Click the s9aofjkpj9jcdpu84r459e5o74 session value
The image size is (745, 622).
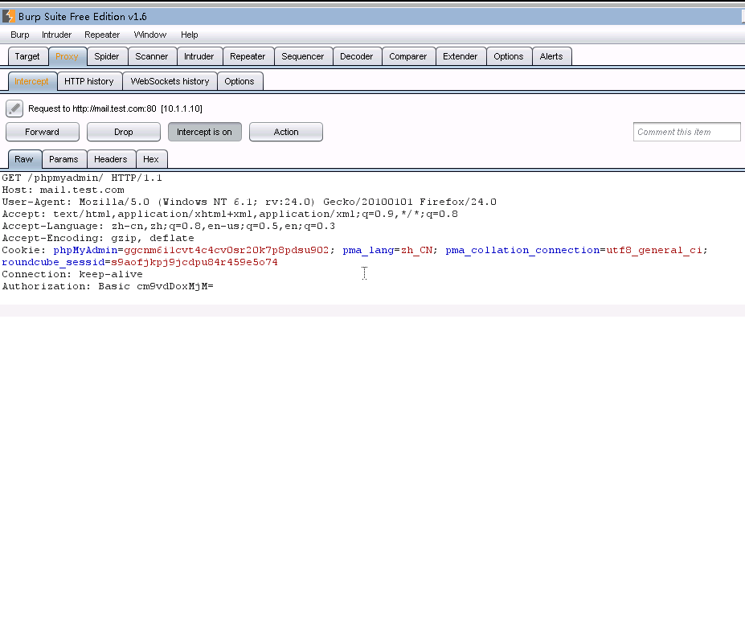pos(194,262)
